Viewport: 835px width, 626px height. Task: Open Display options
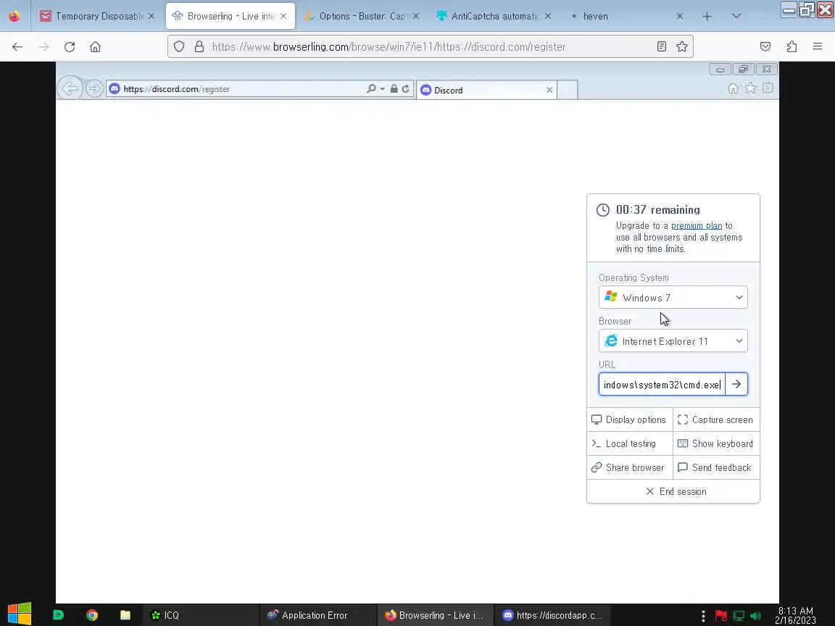tap(629, 420)
